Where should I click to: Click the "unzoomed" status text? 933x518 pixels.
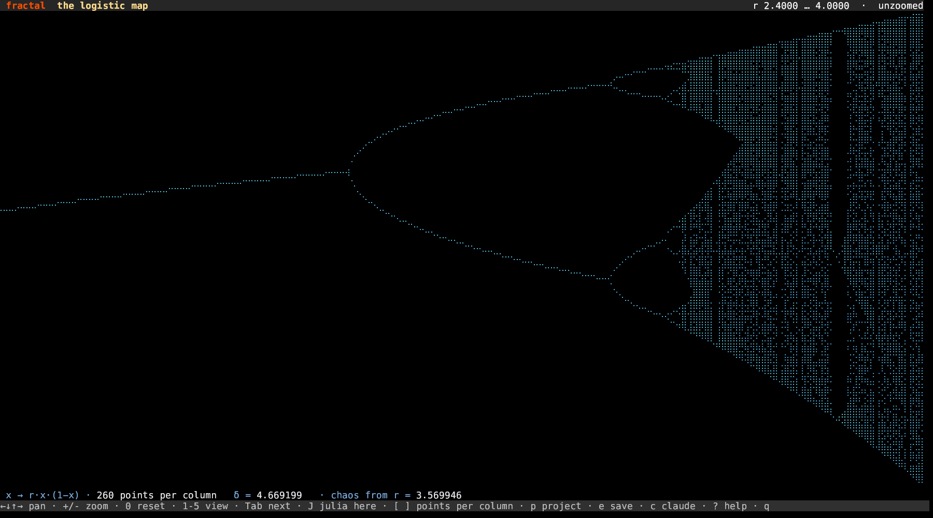click(x=900, y=6)
